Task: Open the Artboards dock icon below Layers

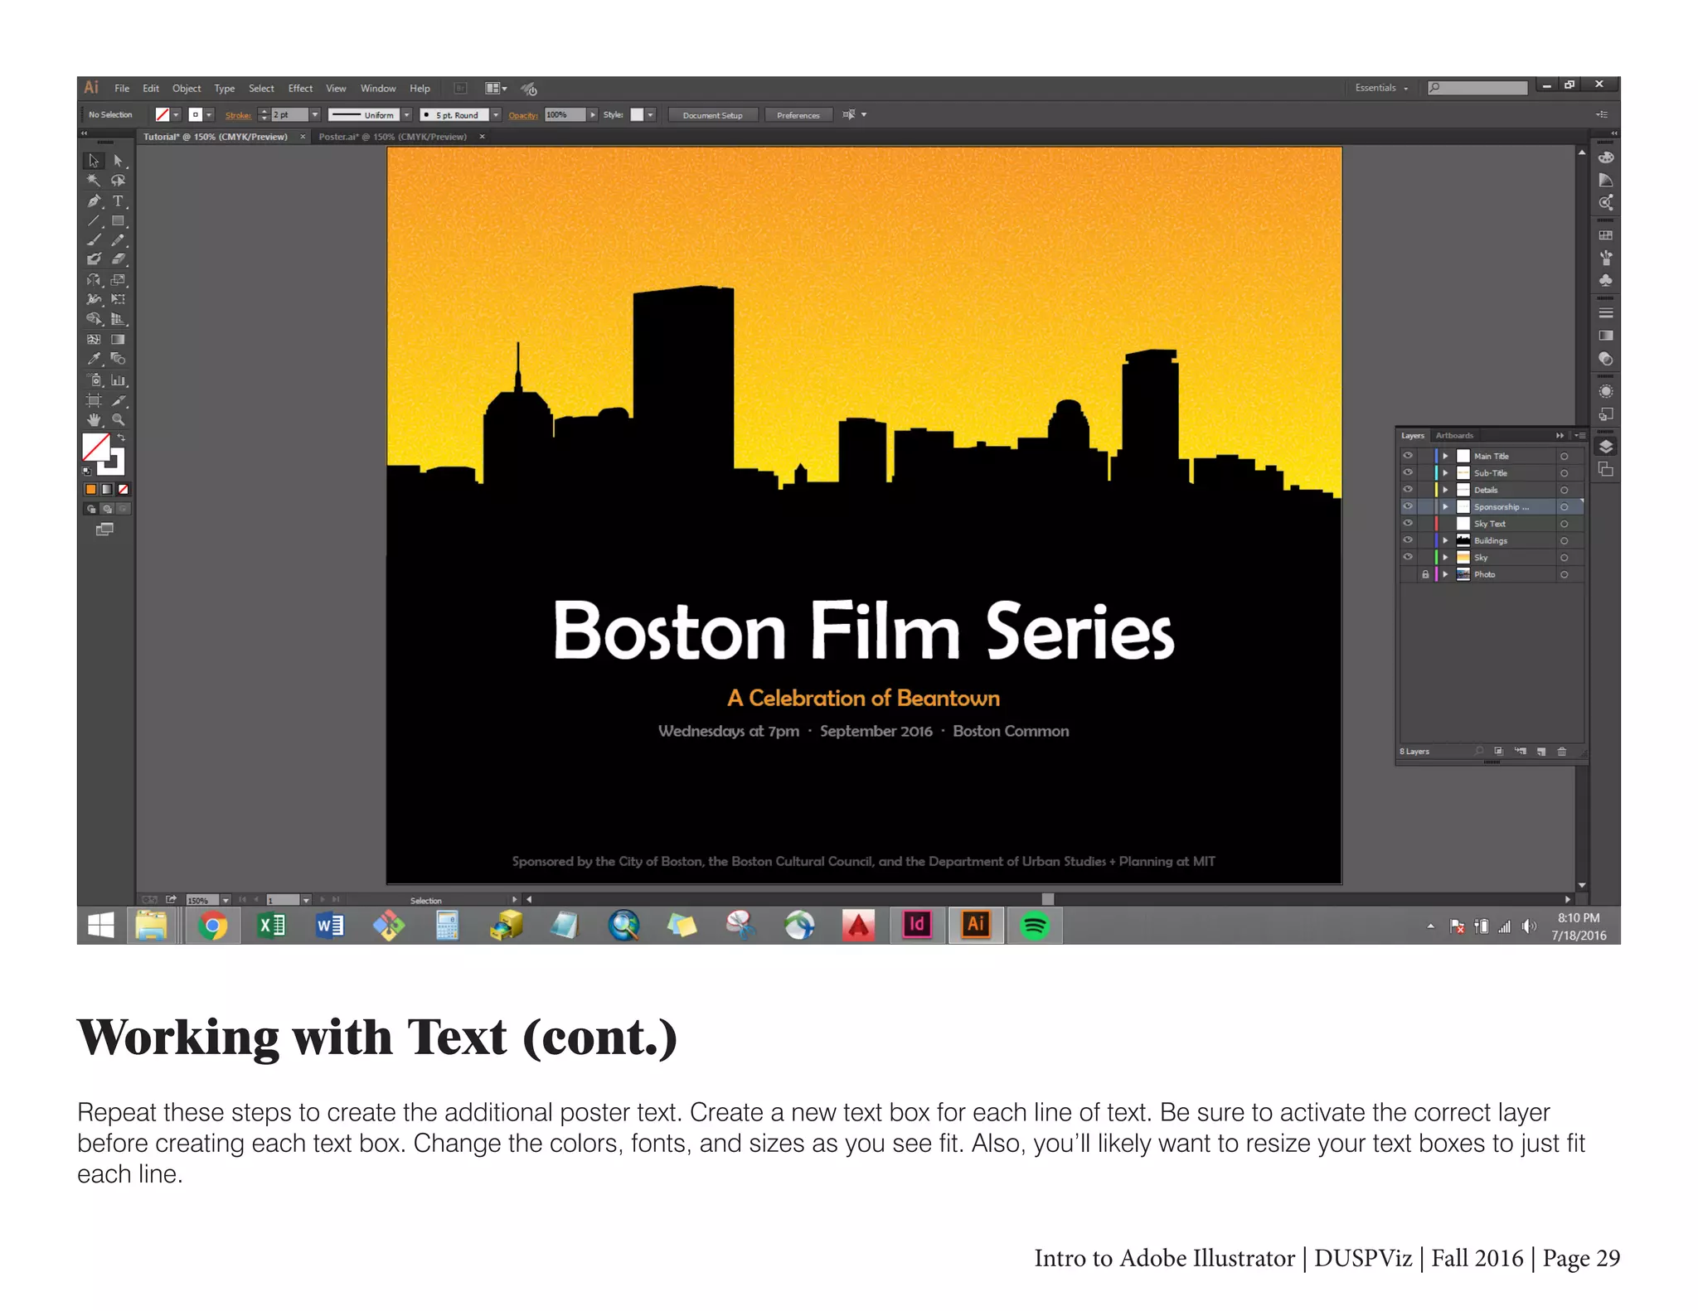Action: [1606, 470]
